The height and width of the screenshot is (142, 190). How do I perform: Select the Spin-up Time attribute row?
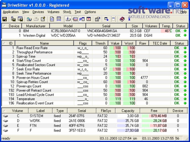(95, 56)
